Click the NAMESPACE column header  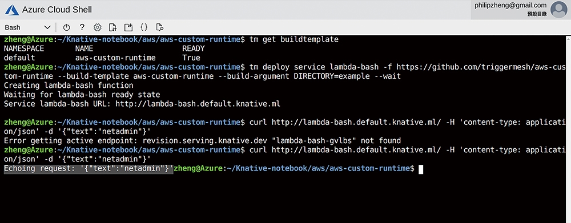(x=24, y=48)
